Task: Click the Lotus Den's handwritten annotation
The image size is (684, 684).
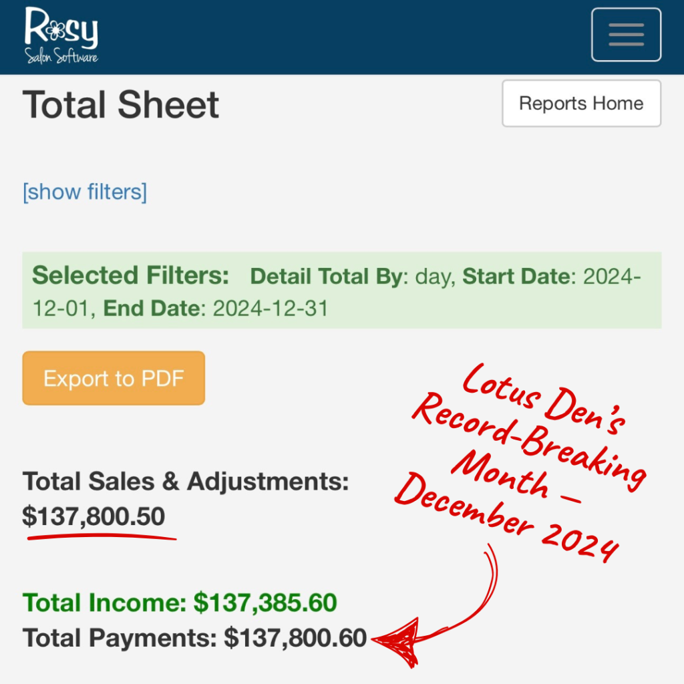Action: 544,399
